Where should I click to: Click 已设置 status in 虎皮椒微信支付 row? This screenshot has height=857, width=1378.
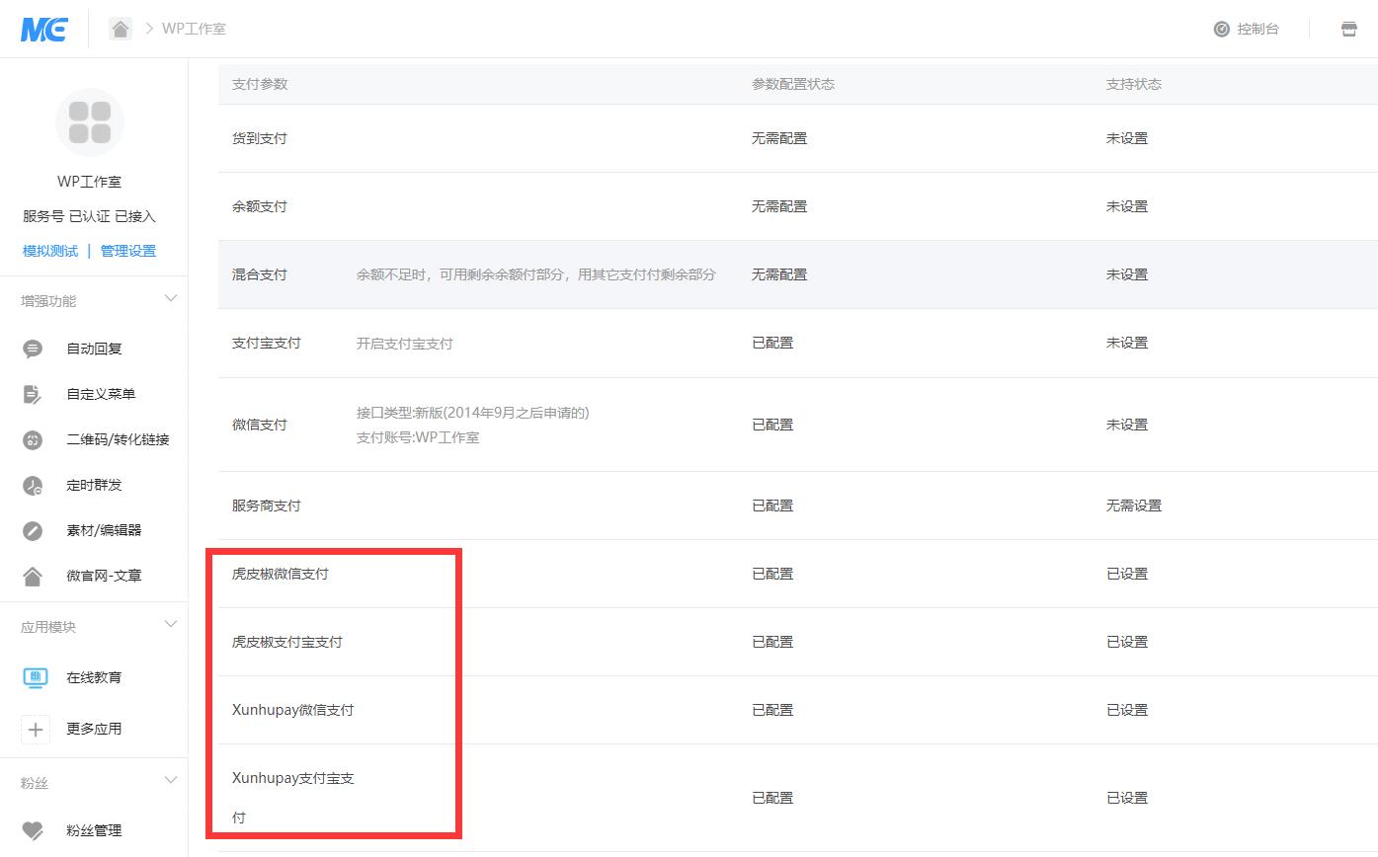tap(1127, 574)
